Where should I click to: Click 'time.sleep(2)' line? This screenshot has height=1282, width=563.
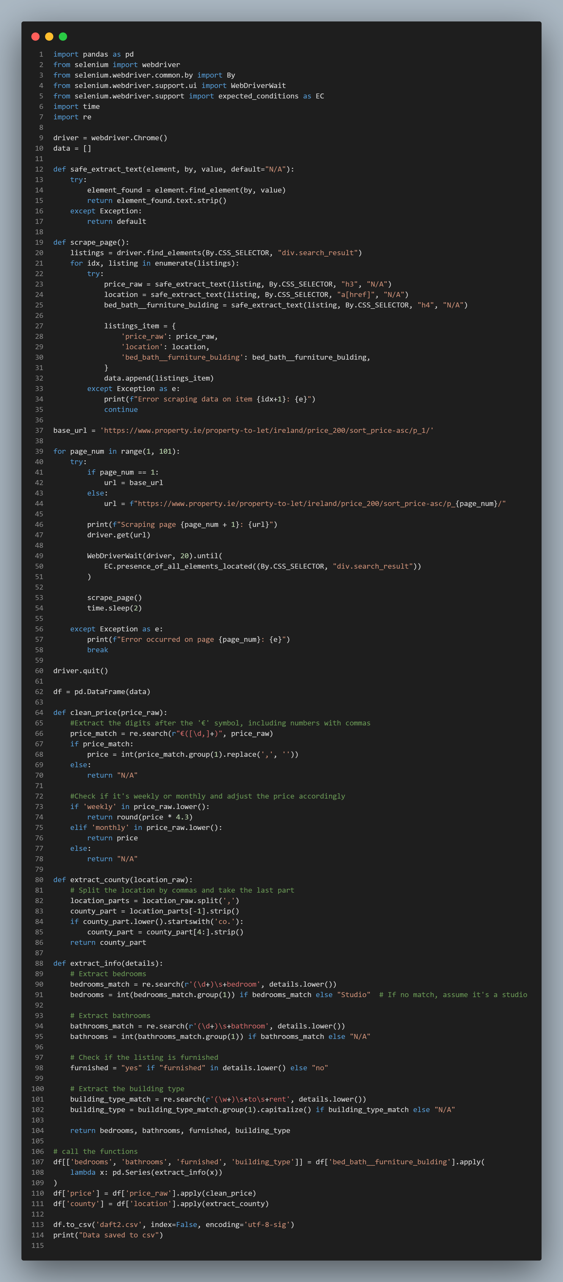tap(114, 608)
